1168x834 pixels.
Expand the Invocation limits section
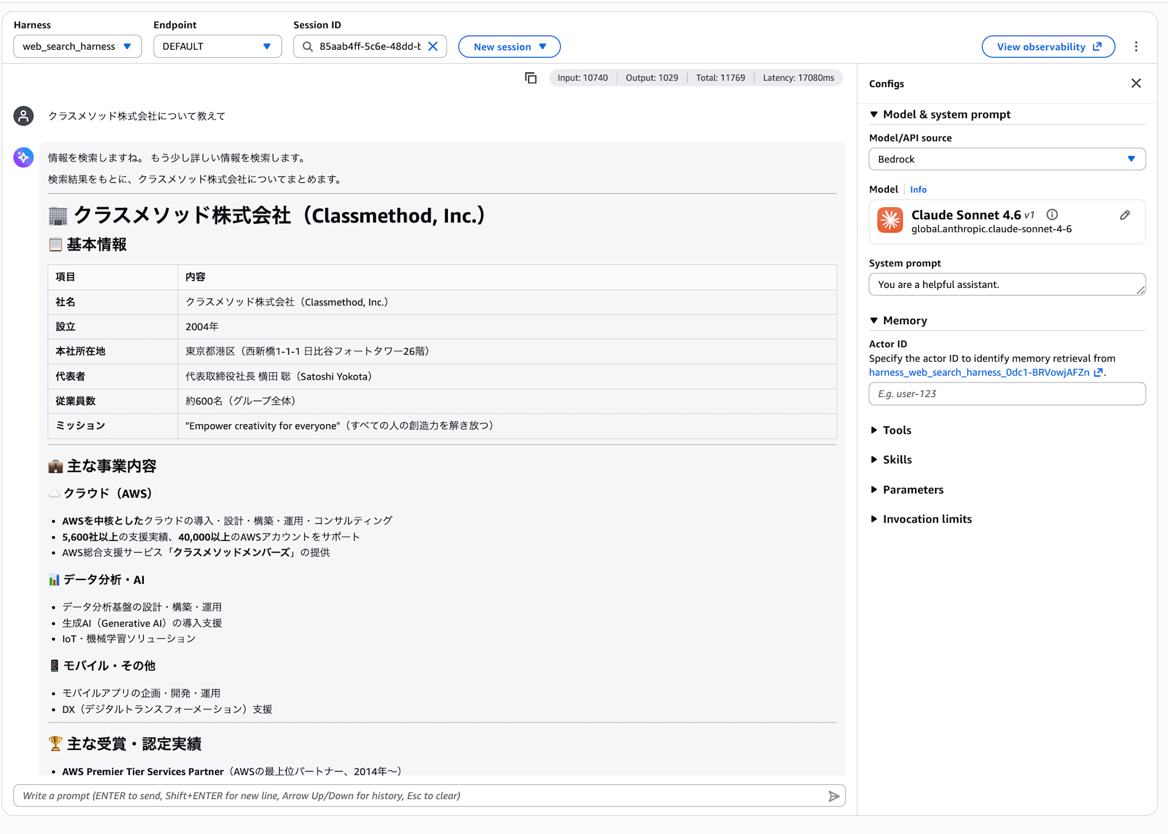(921, 519)
